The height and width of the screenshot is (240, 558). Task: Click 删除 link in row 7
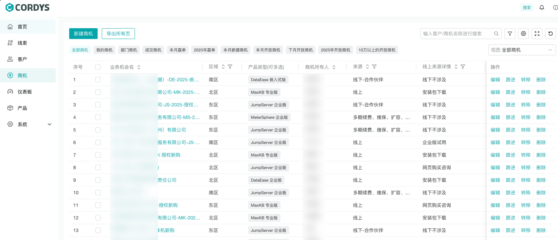(541, 155)
